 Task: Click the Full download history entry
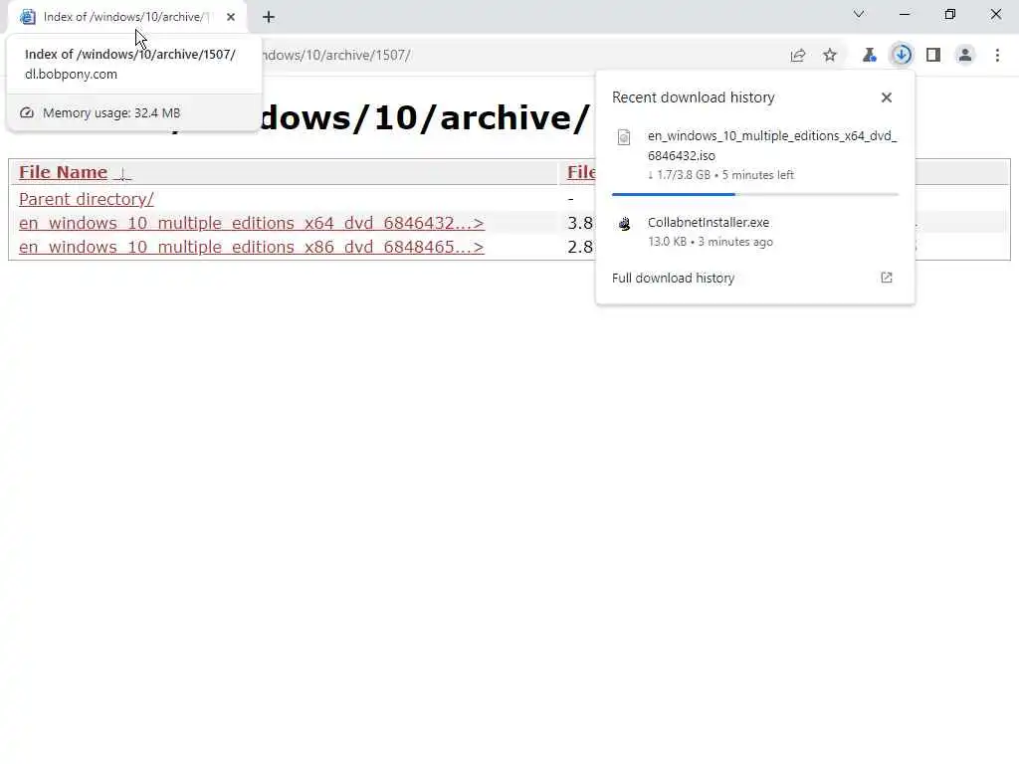point(754,279)
